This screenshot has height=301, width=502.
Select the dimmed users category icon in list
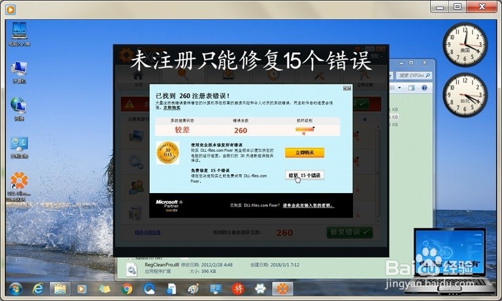tap(137, 188)
